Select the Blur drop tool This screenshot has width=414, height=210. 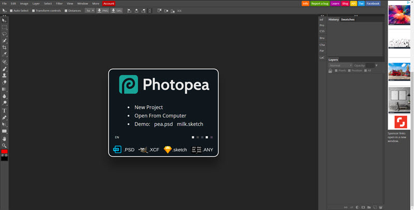tap(4, 96)
